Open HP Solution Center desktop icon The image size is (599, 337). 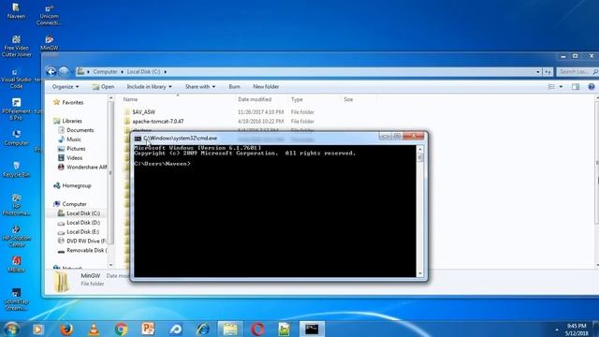point(16,236)
